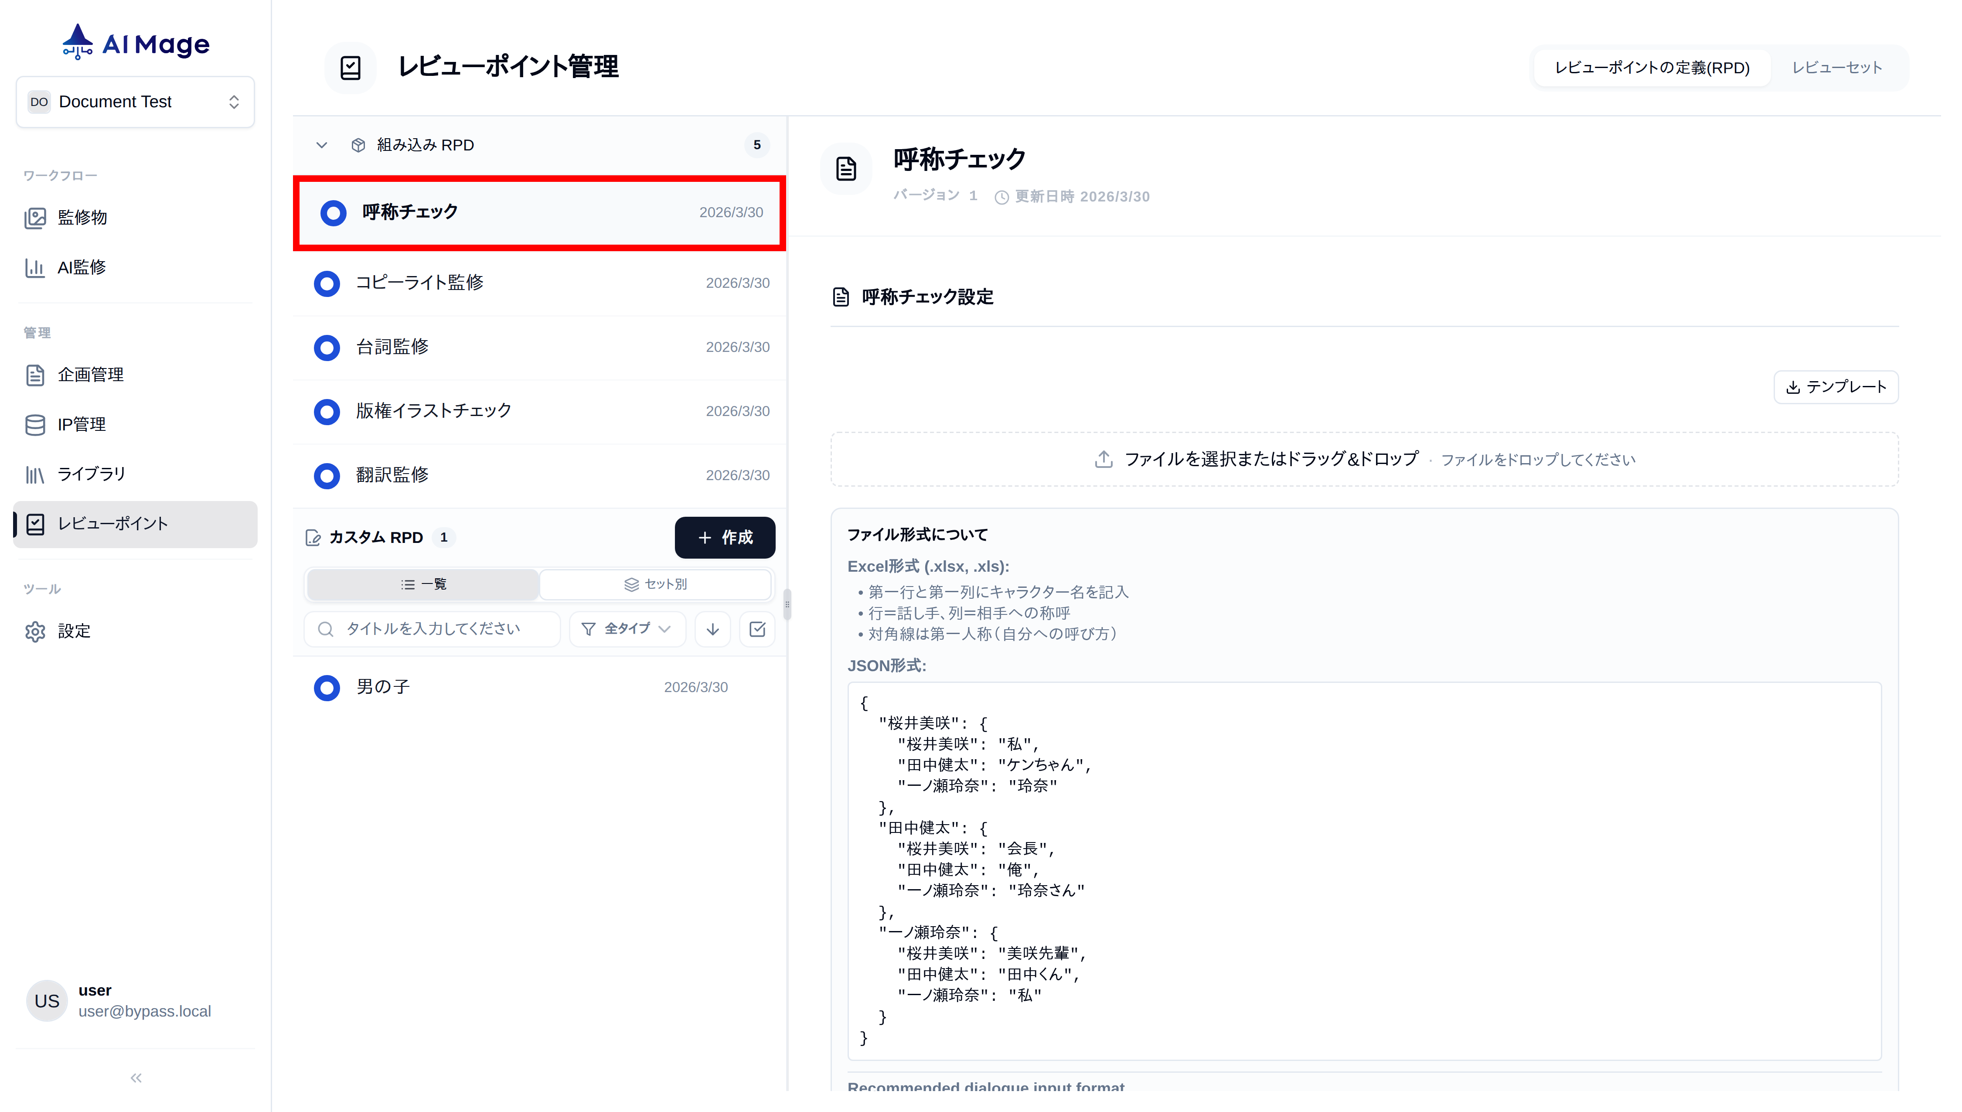Toggle multi-select checkbox icon beside sort
This screenshot has width=1962, height=1112.
click(x=757, y=629)
